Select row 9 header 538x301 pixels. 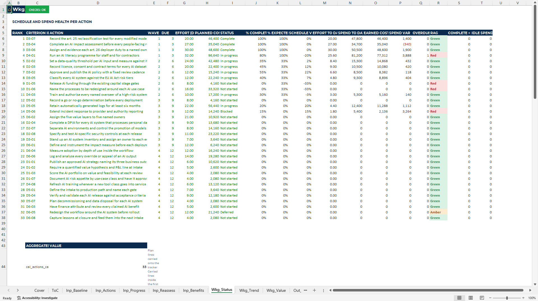click(x=3, y=55)
